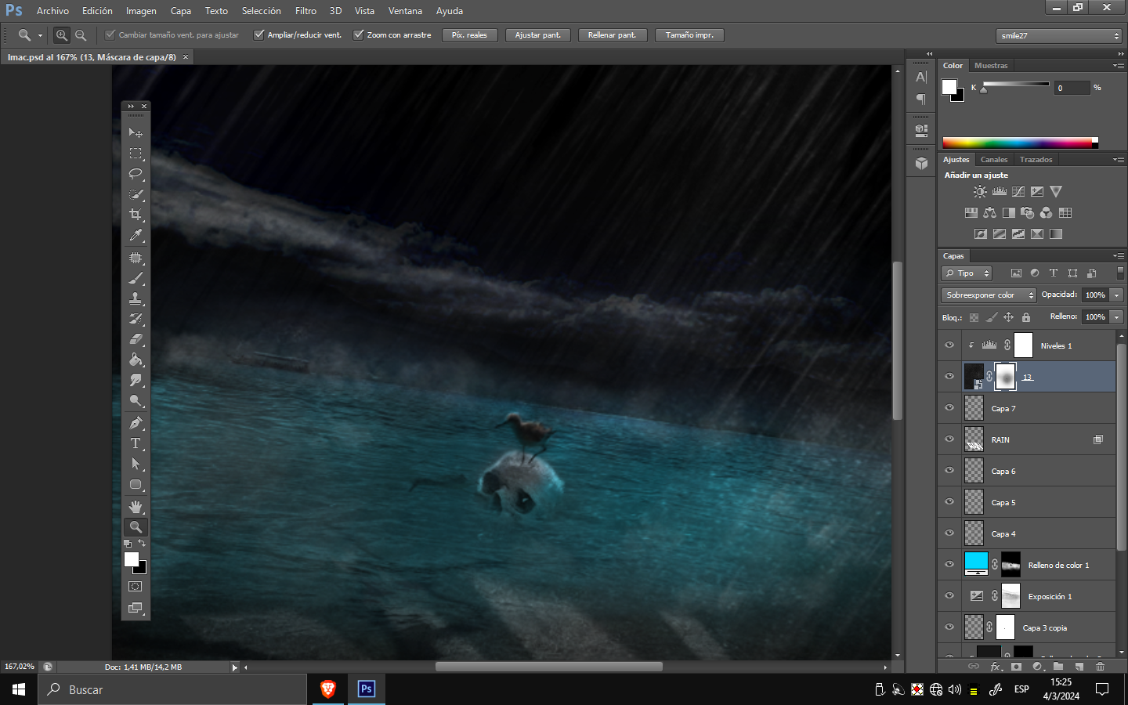The height and width of the screenshot is (705, 1128).
Task: Open the Capas panel menu
Action: 1119,256
